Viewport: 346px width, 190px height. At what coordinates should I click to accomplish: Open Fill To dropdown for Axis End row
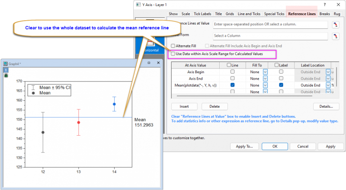click(x=265, y=78)
